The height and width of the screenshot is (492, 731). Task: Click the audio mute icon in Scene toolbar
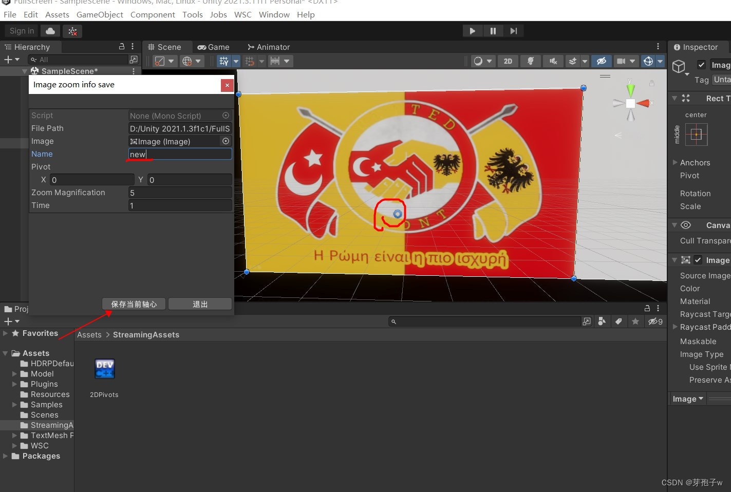(x=553, y=61)
